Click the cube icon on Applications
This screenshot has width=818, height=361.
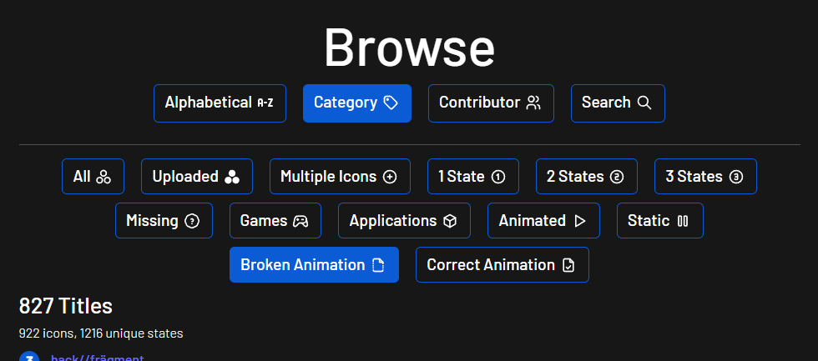[x=450, y=221]
